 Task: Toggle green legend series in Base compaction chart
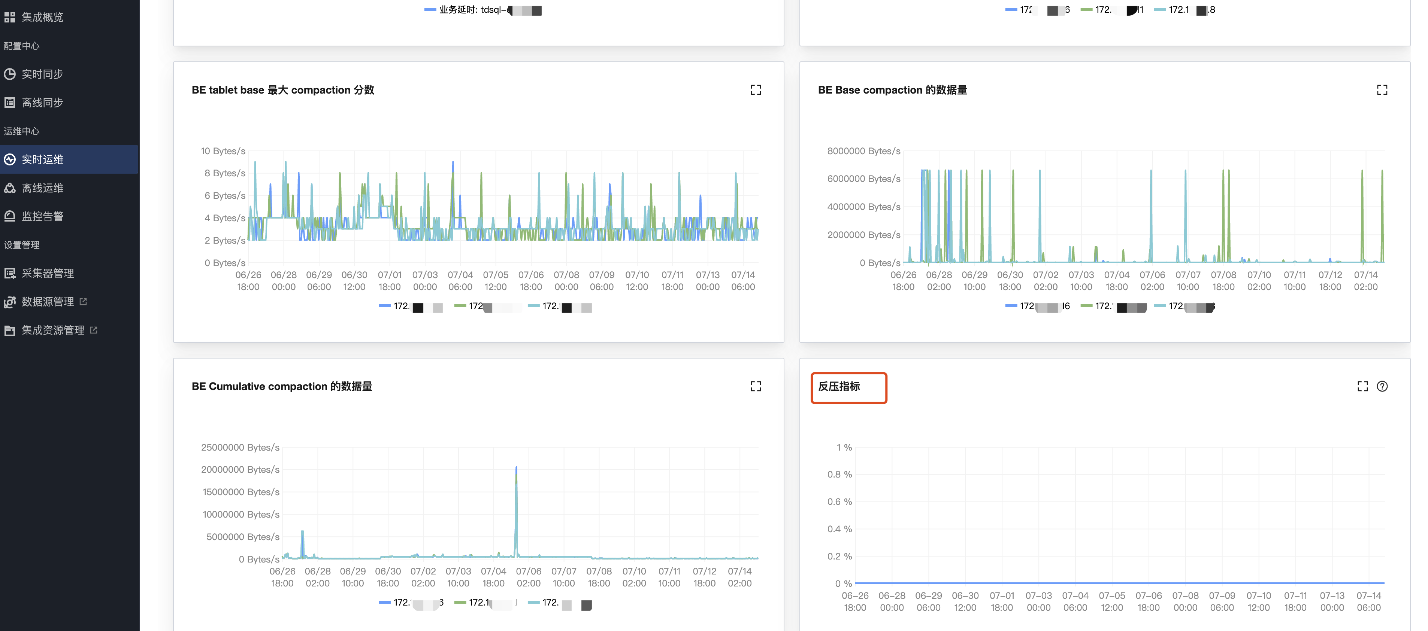click(1086, 306)
